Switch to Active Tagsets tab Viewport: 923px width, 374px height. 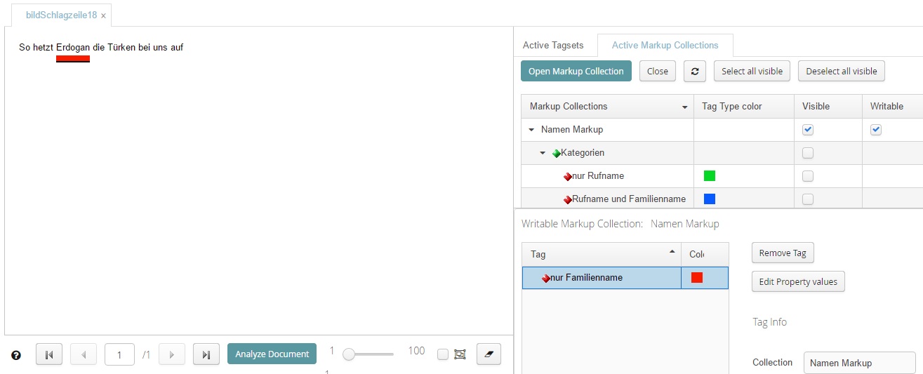(552, 45)
